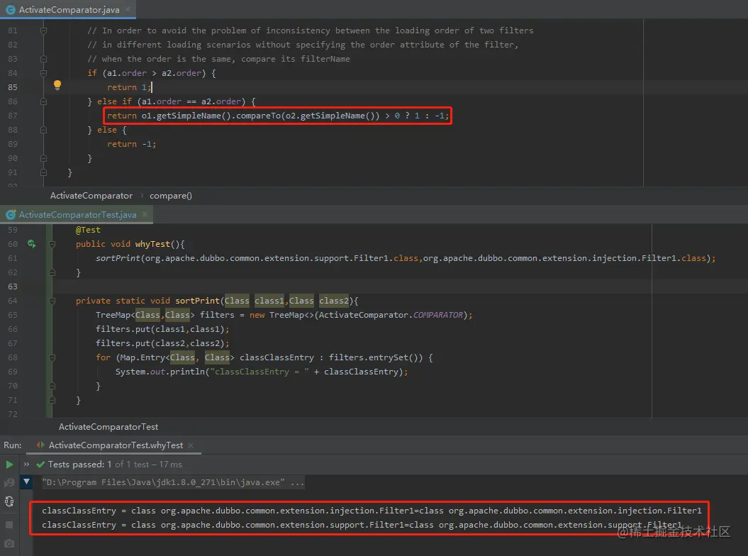Click the System.out.println line
The image size is (748, 556).
click(x=262, y=372)
